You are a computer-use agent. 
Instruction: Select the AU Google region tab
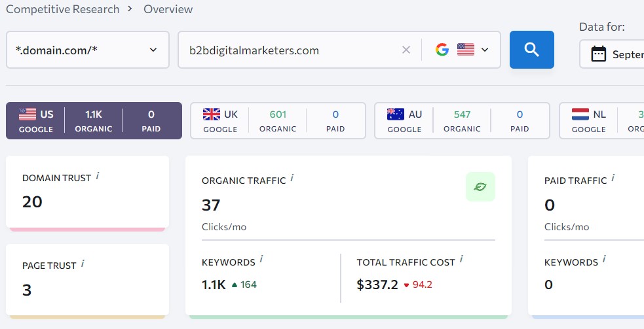(462, 120)
